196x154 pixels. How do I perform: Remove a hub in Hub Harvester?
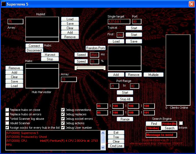pyautogui.click(x=14, y=68)
